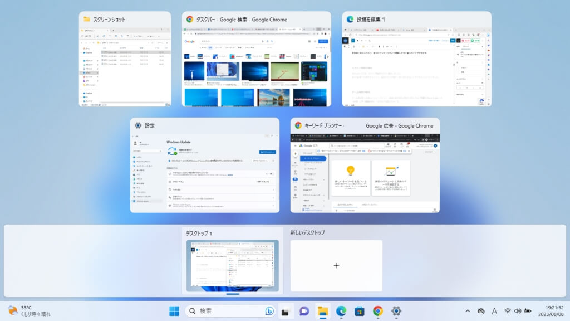
Task: Click the Bing icon in search box
Action: [x=270, y=311]
